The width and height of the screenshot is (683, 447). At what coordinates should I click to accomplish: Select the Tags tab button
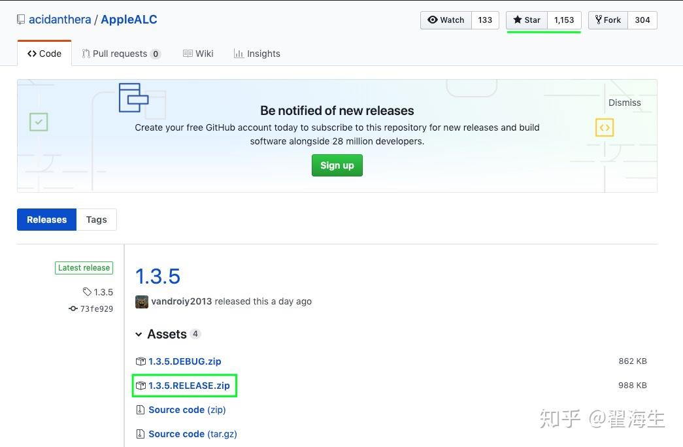point(96,220)
